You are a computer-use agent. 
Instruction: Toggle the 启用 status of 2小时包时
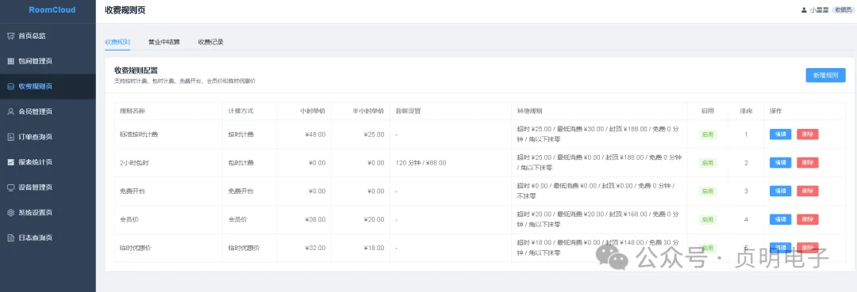click(708, 162)
